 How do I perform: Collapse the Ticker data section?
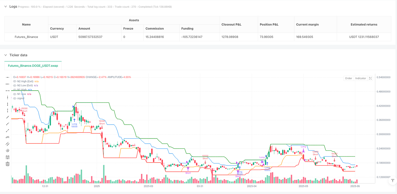click(5, 55)
